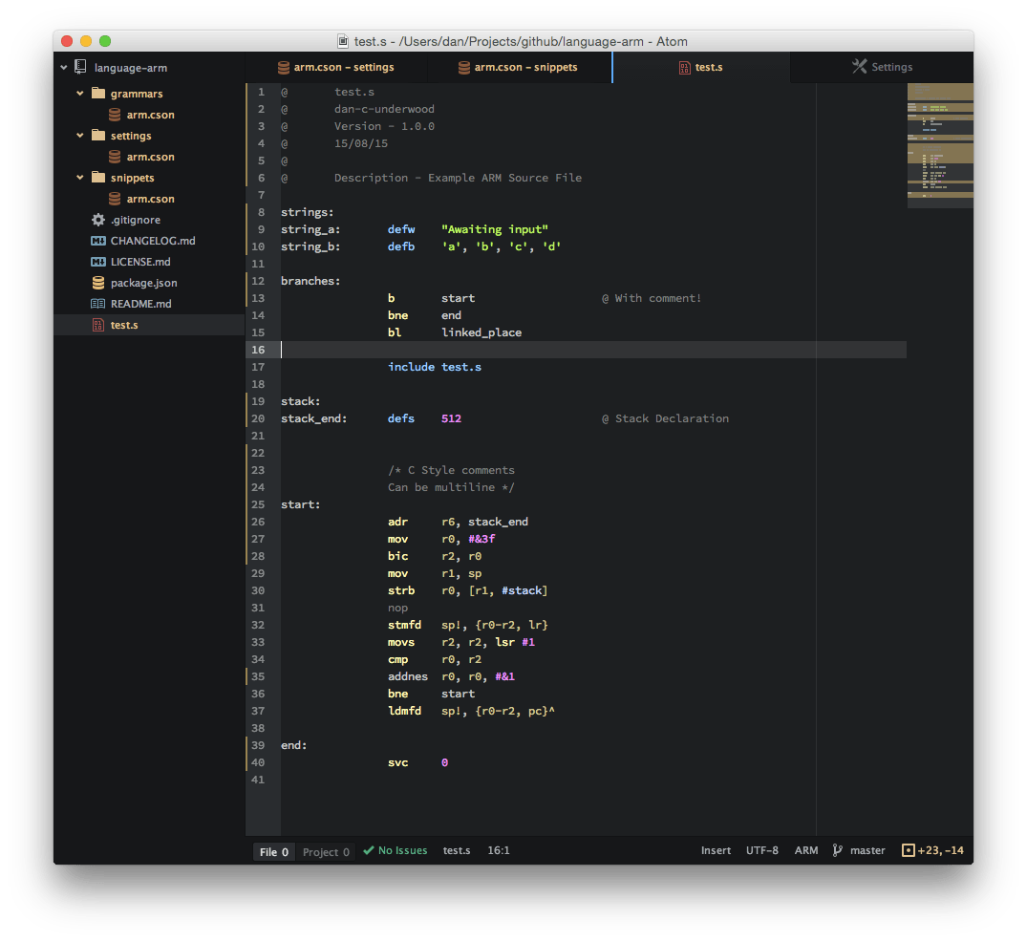Click the MD icon next to CHANGELOG.md
The image size is (1027, 941).
[98, 241]
